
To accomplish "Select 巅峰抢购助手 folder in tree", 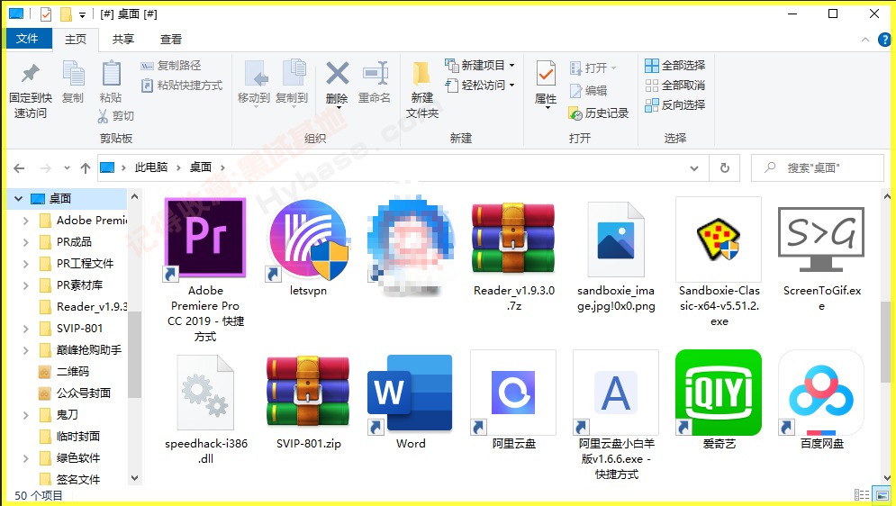I will 88,350.
